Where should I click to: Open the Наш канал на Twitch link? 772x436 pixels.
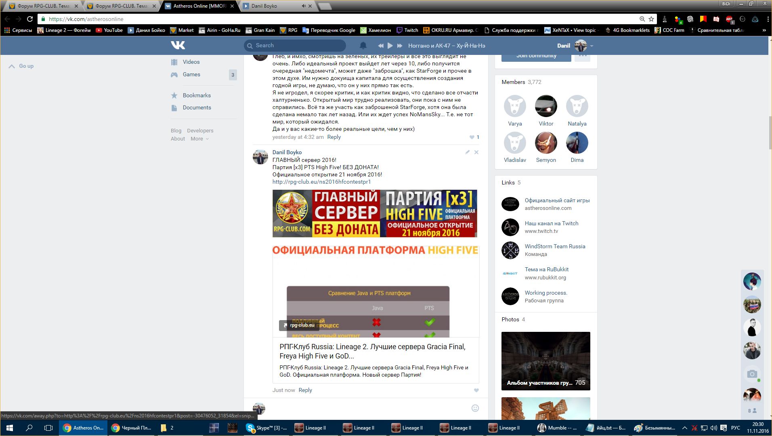[x=551, y=223]
